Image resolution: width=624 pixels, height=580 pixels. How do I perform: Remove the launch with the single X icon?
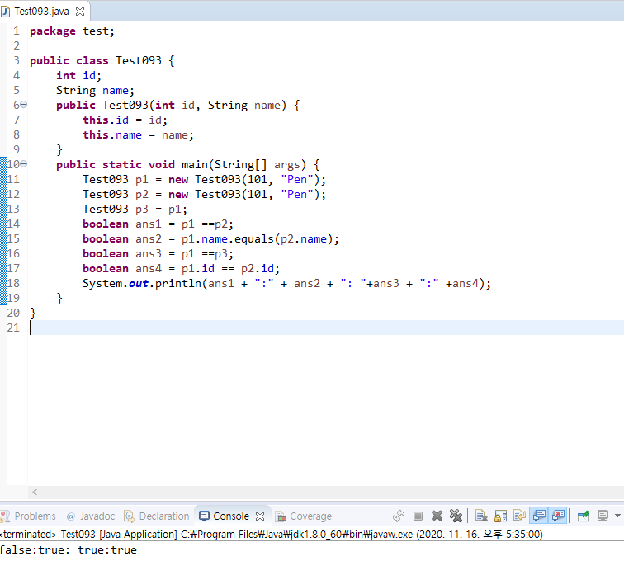(437, 516)
